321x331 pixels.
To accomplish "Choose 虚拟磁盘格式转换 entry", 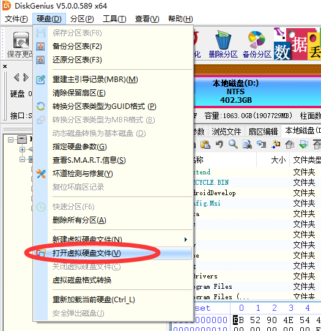I will [x=113, y=280].
